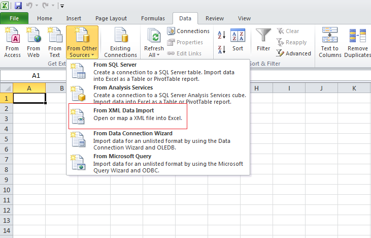Screen dimensions: 371x238
Task: Switch to the Formulas tab
Action: point(153,18)
